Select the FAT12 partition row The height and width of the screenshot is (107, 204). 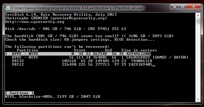point(82,64)
